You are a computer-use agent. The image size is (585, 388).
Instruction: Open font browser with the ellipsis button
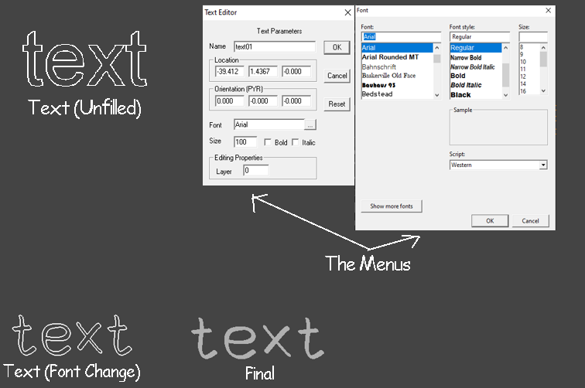tap(310, 125)
